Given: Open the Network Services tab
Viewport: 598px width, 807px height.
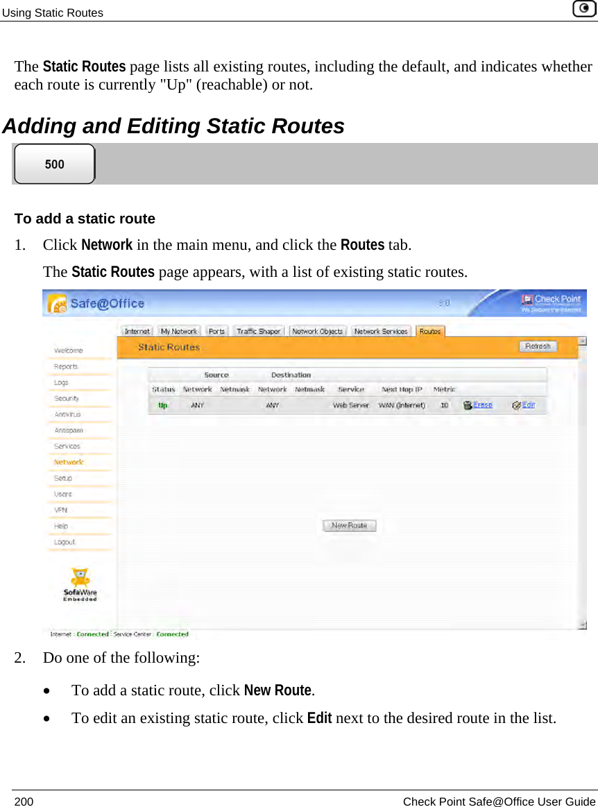Looking at the screenshot, I should coord(381,332).
